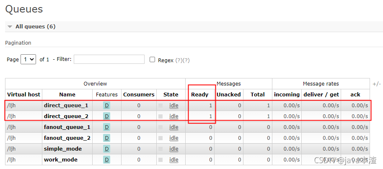The image size is (383, 169).
Task: Open the direct_queue_1 queue link
Action: (66, 106)
